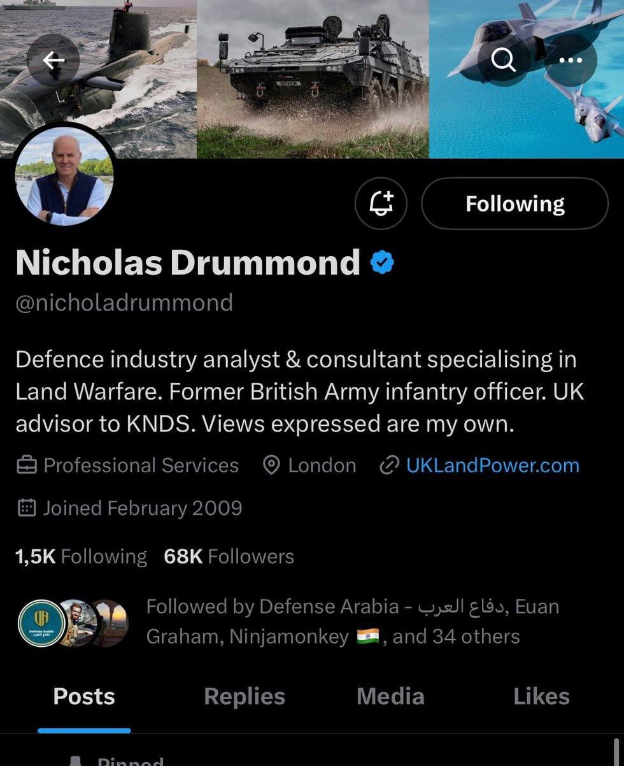Open the UKLandPower.com website link

tap(493, 465)
